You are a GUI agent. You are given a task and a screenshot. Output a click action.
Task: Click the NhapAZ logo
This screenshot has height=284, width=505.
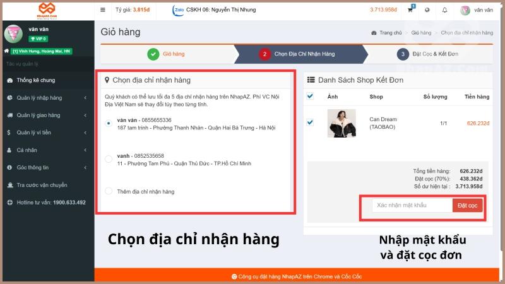click(47, 9)
